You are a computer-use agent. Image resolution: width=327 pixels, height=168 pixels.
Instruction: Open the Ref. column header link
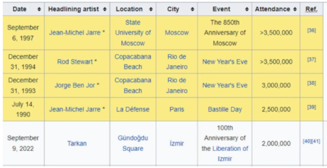coord(311,9)
